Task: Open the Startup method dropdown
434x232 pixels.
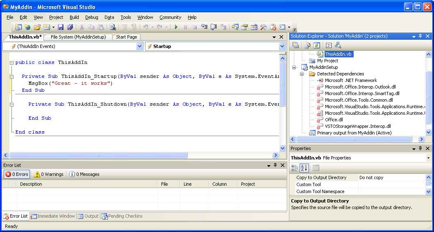Action: (x=282, y=46)
